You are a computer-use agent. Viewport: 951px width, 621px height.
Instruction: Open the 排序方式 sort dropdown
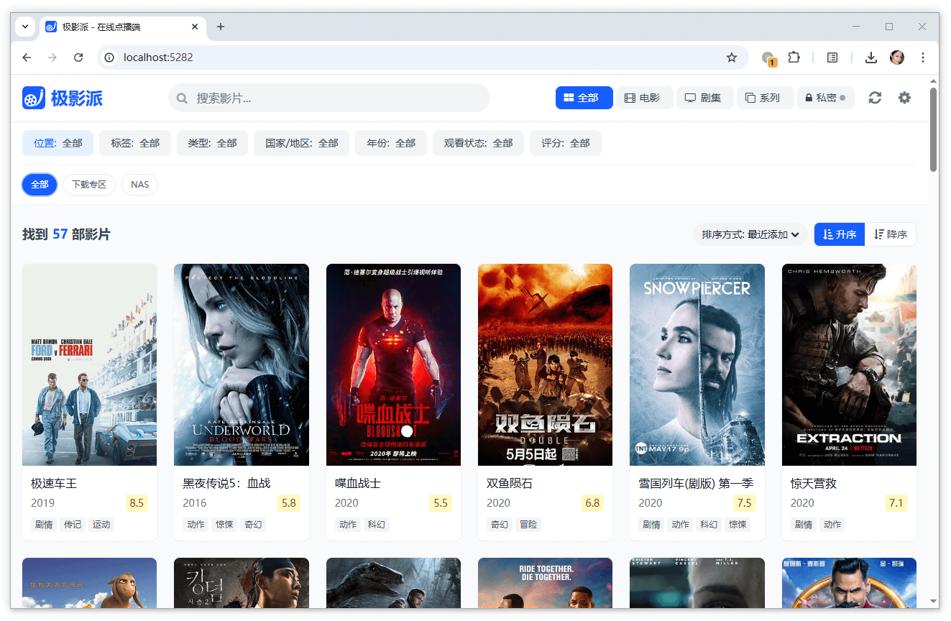(x=751, y=234)
